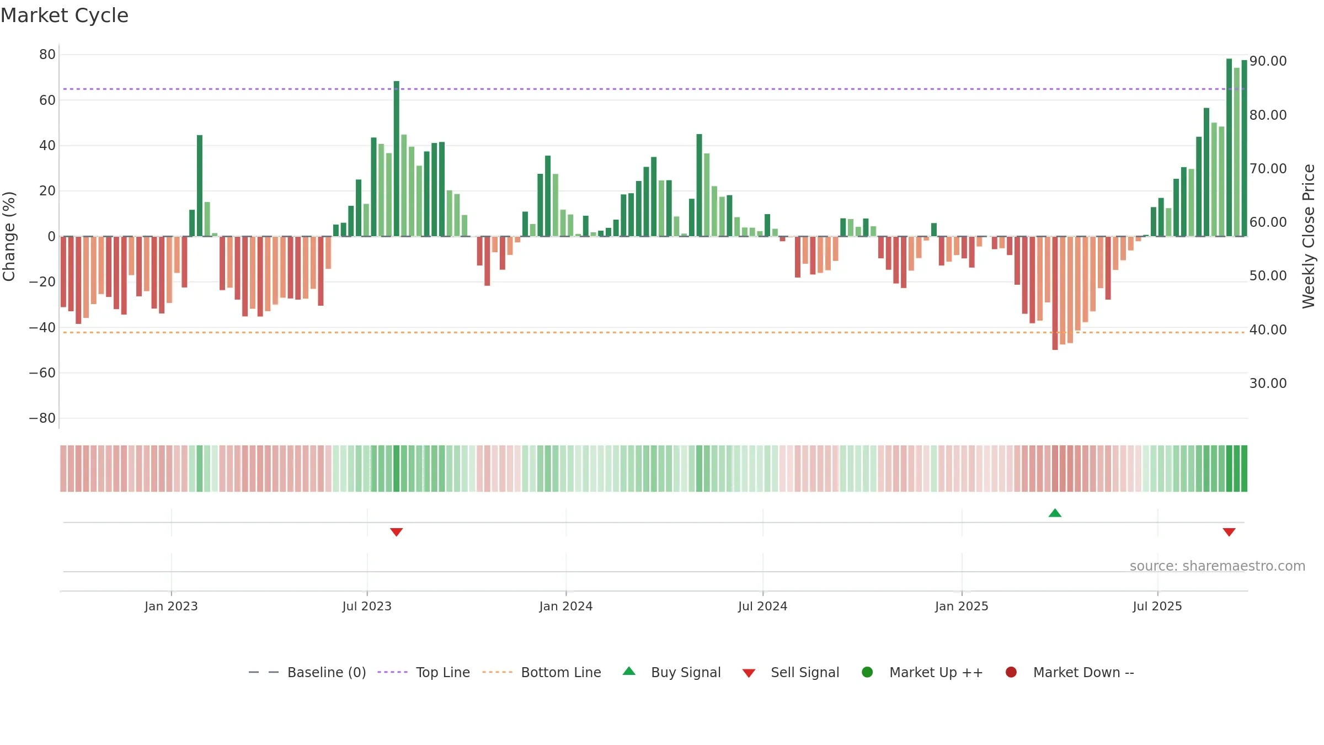Image resolution: width=1324 pixels, height=745 pixels.
Task: Toggle the Buy Signal legend entry
Action: tap(671, 672)
